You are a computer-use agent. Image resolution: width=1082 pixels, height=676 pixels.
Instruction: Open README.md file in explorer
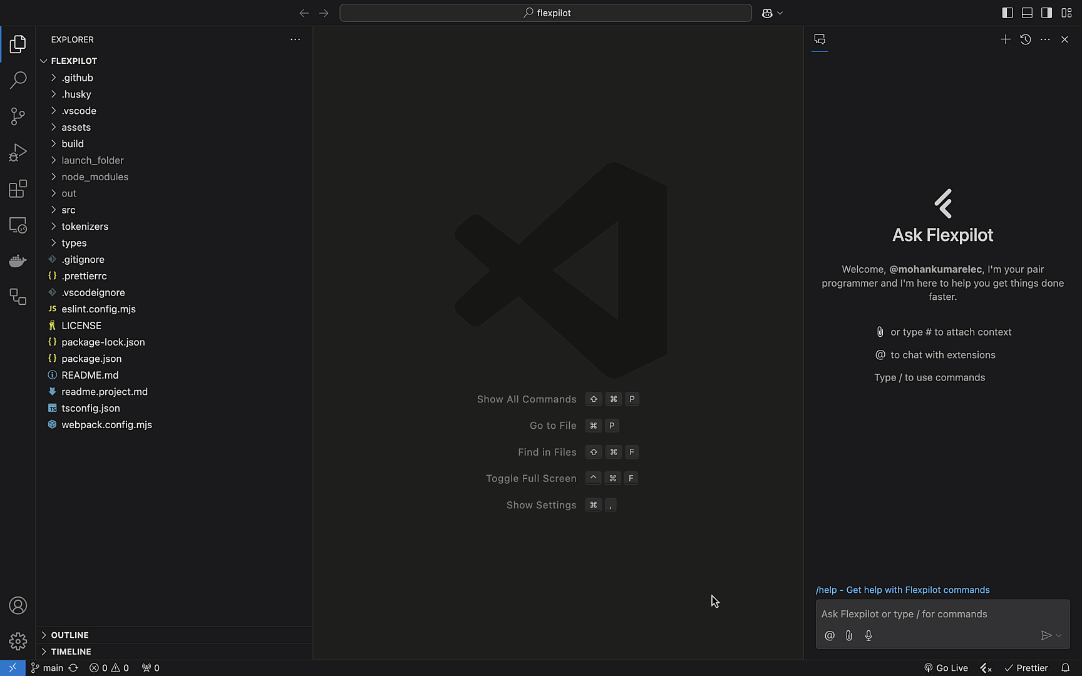pos(90,375)
